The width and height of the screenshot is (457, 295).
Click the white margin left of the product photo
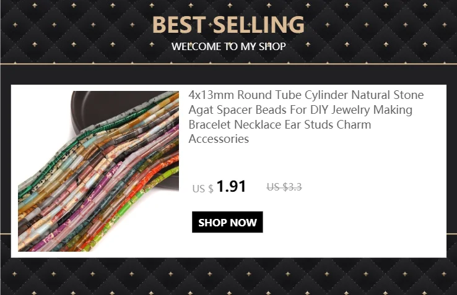click(15, 171)
